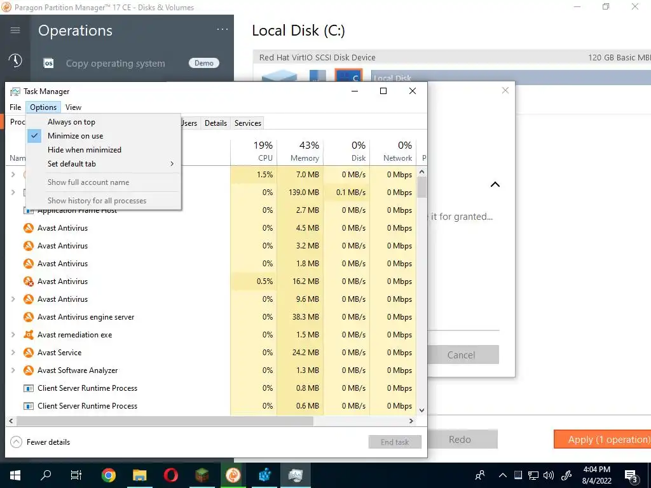651x488 pixels.
Task: Click Cancel in the Paragon dialog
Action: point(463,355)
